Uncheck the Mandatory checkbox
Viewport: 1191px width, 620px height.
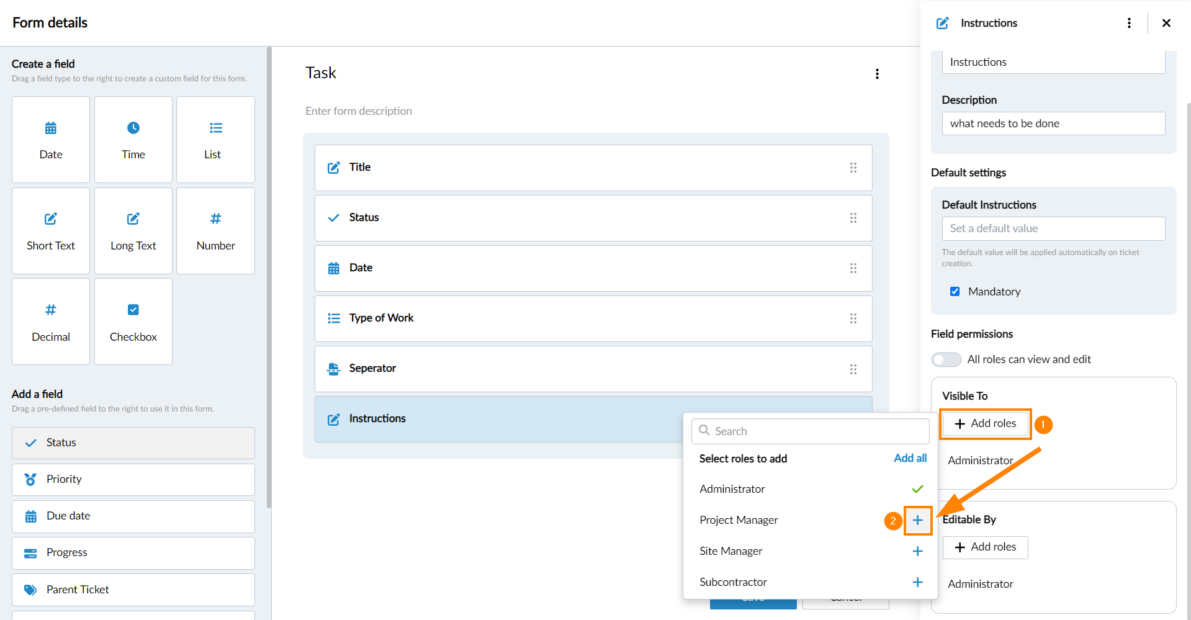click(955, 292)
